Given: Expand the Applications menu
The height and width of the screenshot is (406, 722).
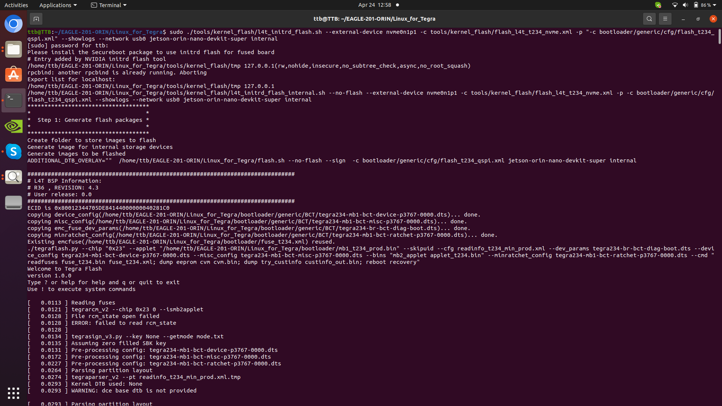Looking at the screenshot, I should click(58, 5).
